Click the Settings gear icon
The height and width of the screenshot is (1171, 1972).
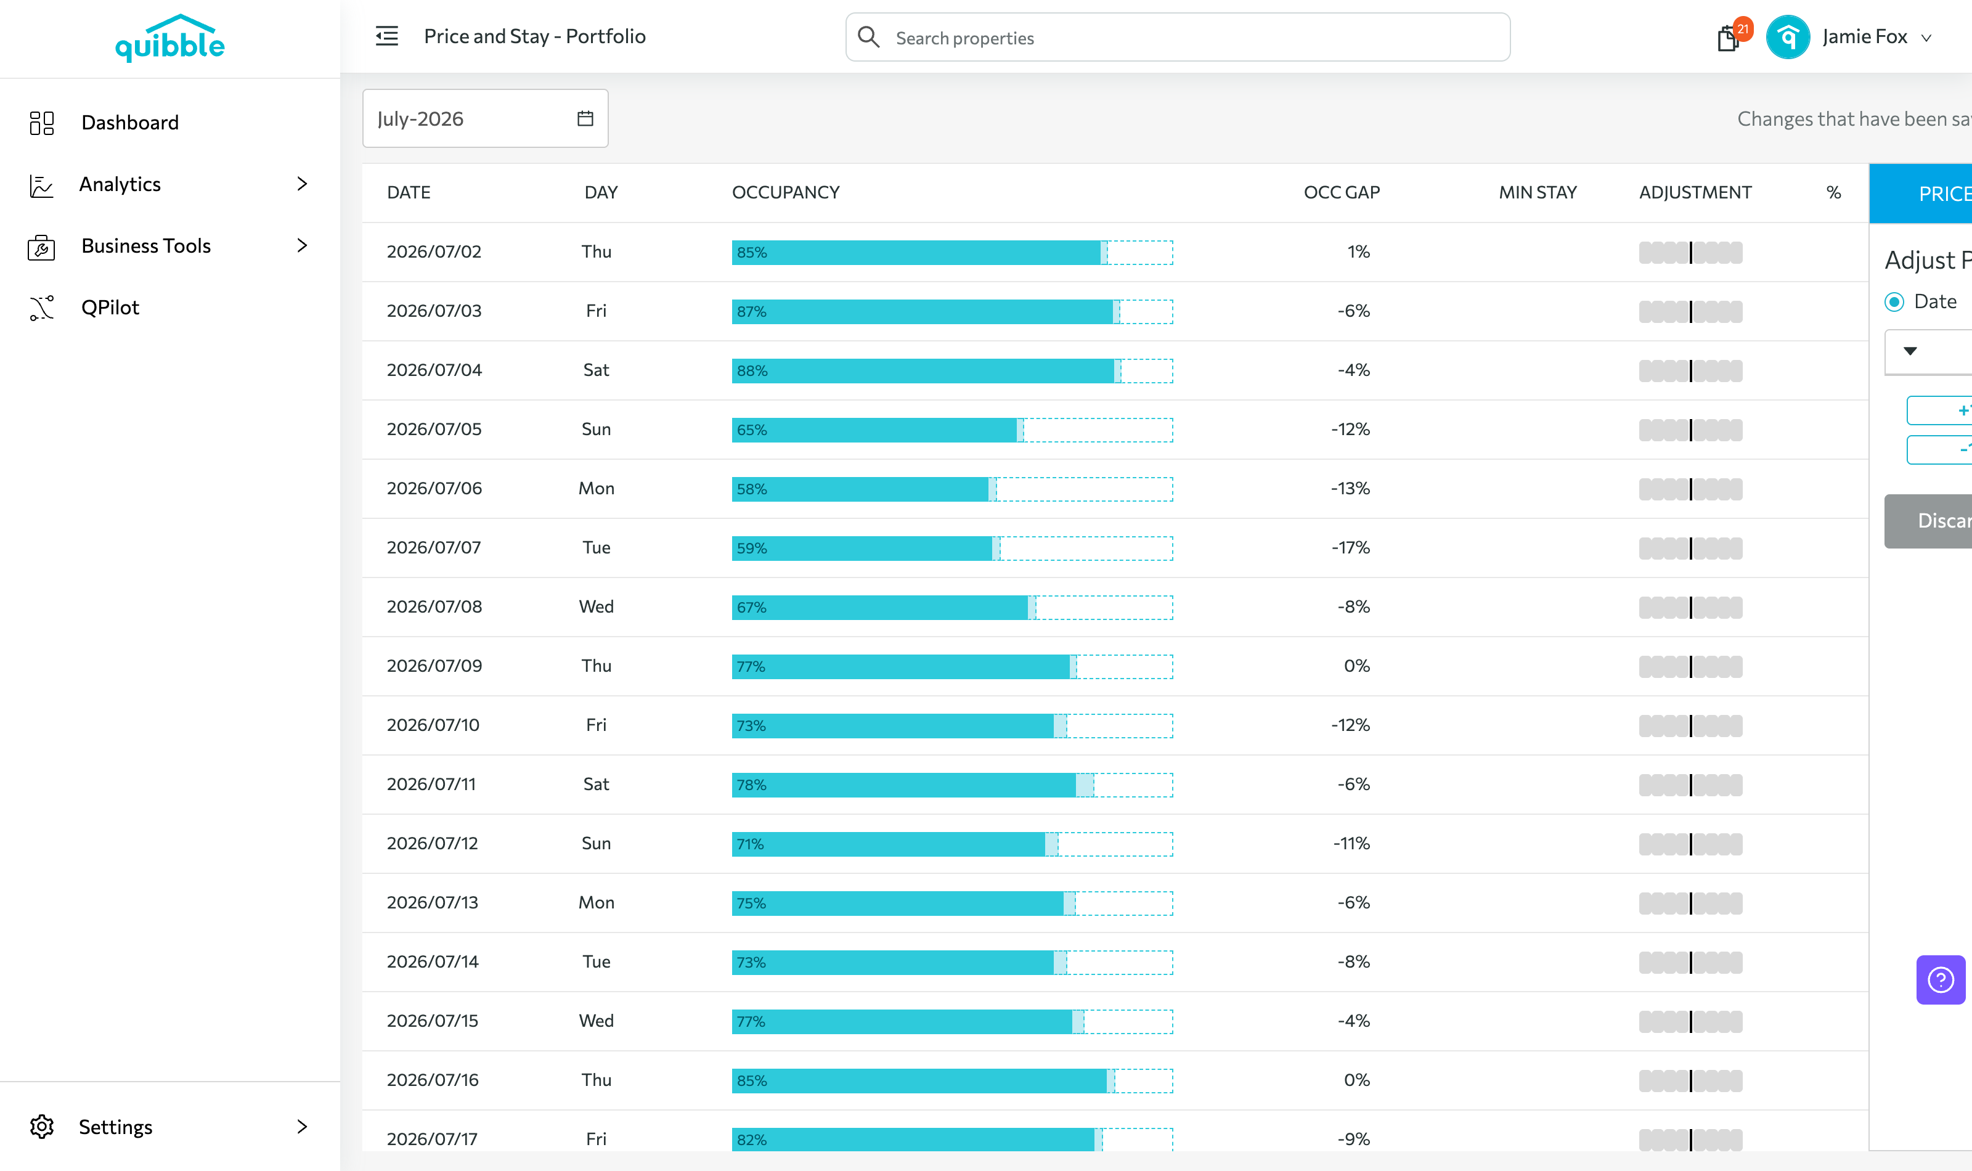point(42,1126)
